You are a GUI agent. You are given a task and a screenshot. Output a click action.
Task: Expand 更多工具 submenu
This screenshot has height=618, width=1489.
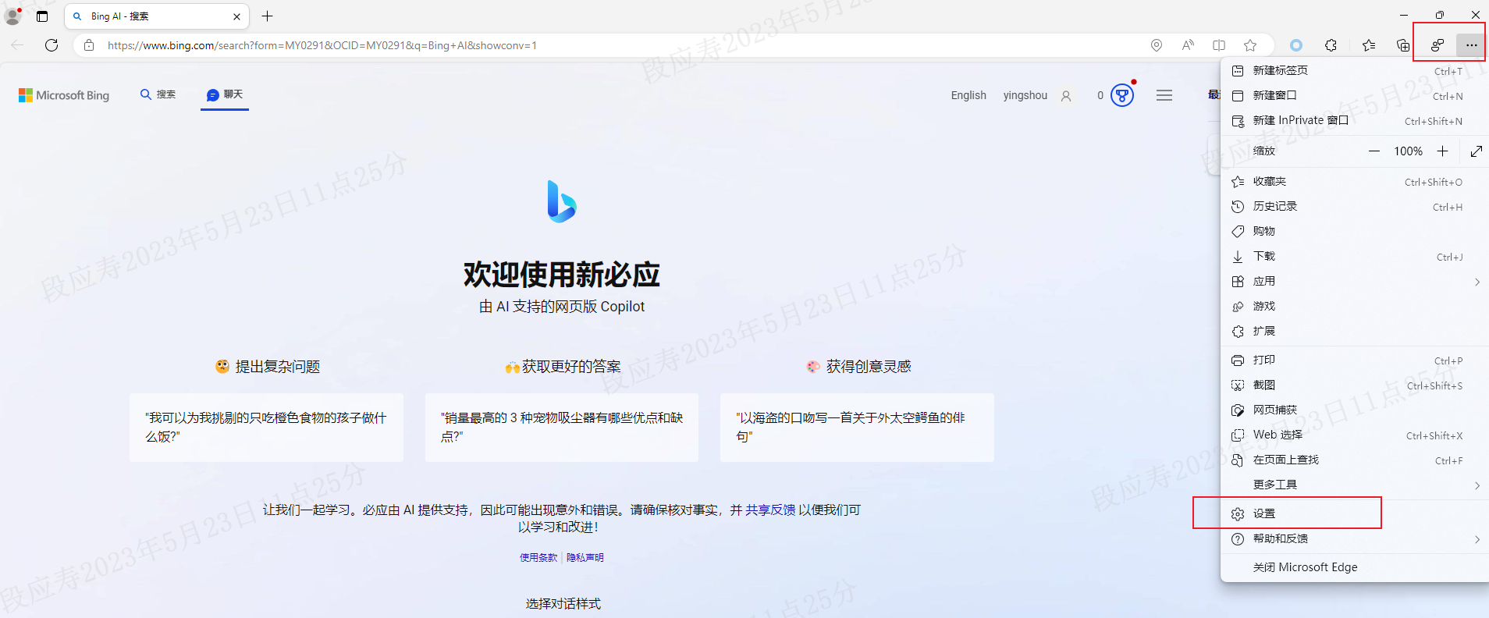pos(1355,485)
